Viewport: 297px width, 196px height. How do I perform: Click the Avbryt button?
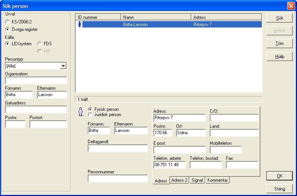(279, 31)
